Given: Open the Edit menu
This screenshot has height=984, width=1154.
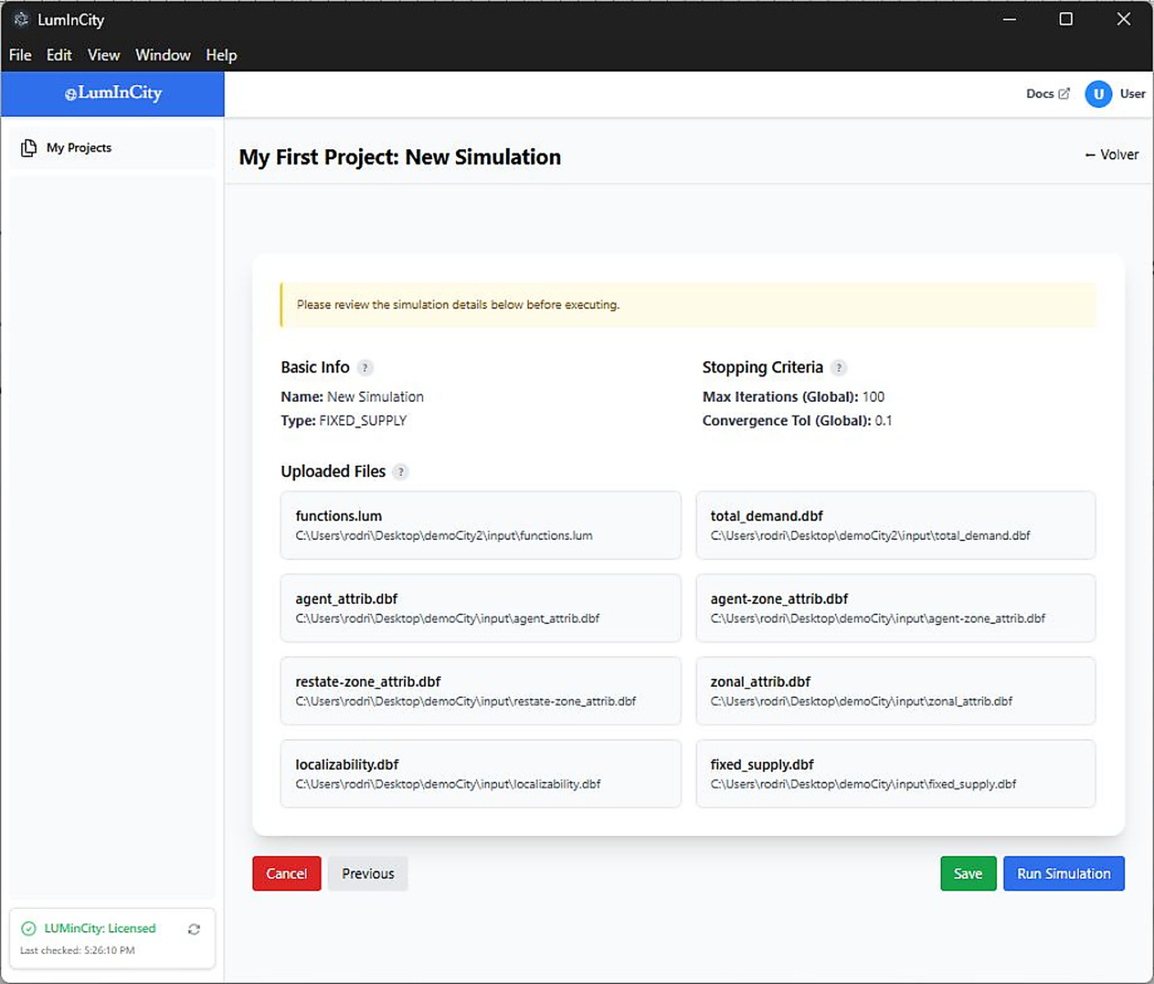Looking at the screenshot, I should [x=59, y=55].
